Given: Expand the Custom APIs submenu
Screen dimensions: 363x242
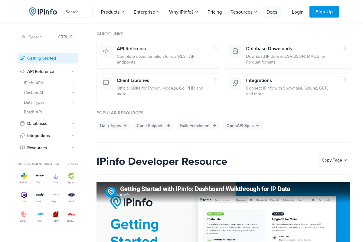Looking at the screenshot, I should coord(73,93).
